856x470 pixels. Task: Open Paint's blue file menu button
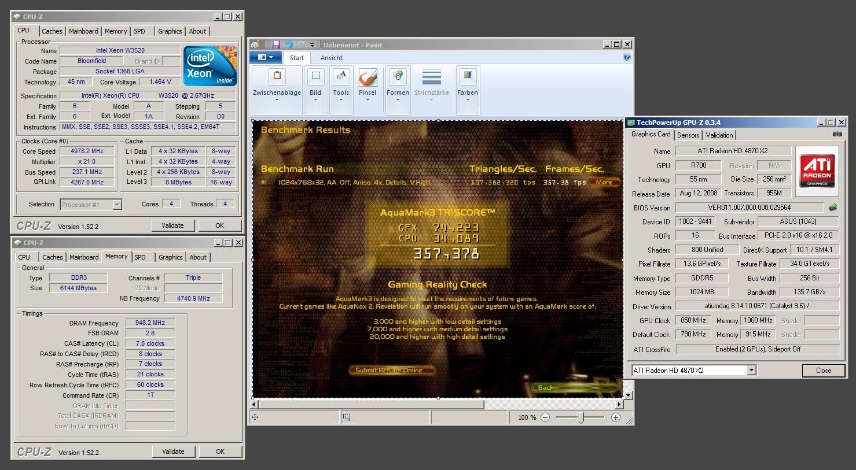tap(266, 57)
